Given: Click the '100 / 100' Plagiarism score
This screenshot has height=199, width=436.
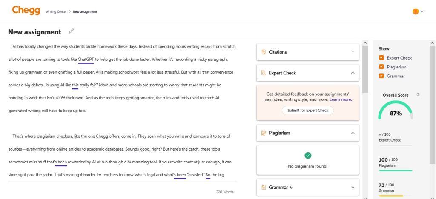Looking at the screenshot, I should [388, 159].
